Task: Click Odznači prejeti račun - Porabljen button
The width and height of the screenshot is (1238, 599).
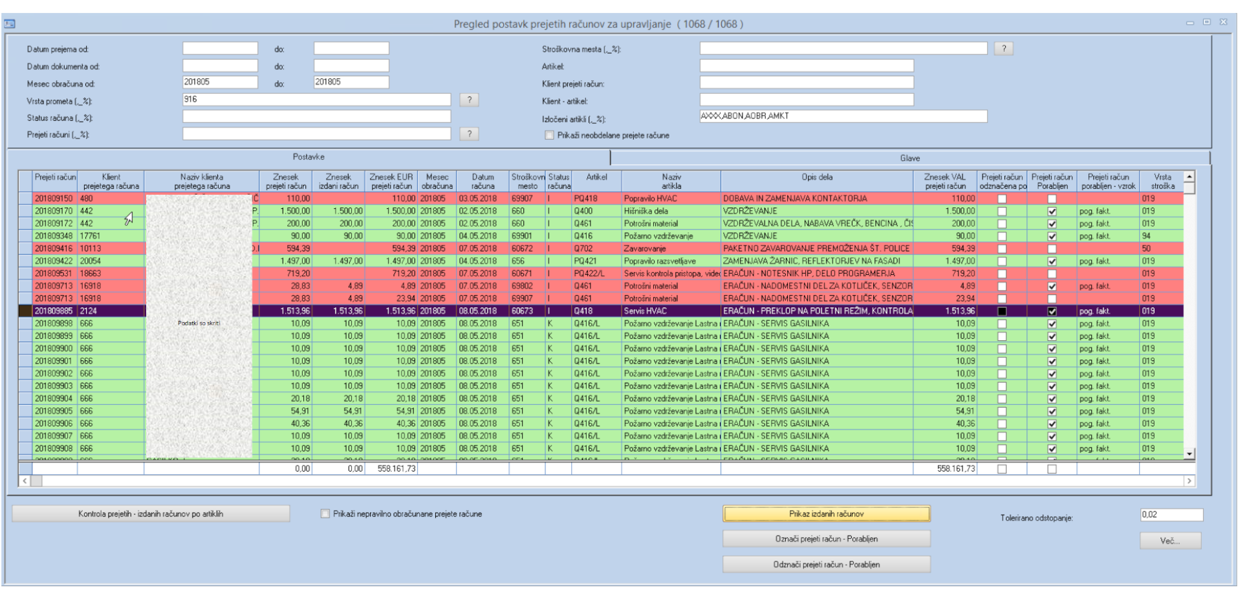Action: point(826,564)
